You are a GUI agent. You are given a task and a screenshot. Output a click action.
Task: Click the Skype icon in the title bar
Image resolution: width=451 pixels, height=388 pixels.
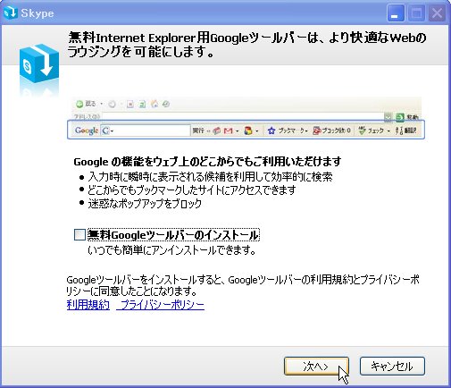tap(11, 13)
